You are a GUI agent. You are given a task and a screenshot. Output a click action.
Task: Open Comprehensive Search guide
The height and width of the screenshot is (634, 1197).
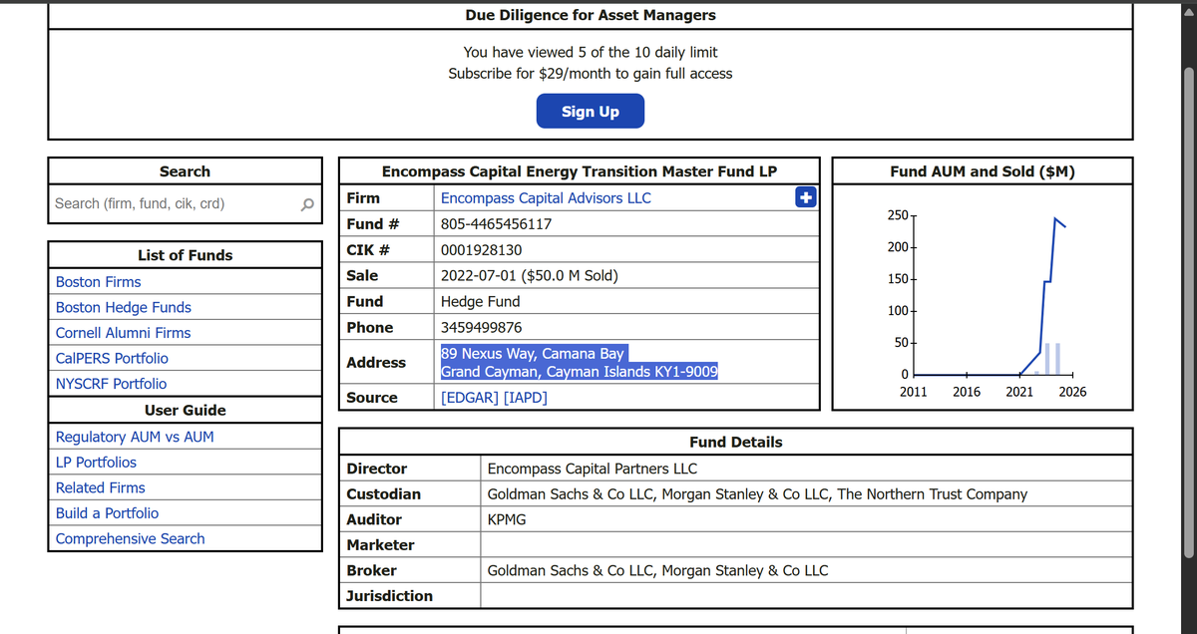(130, 538)
